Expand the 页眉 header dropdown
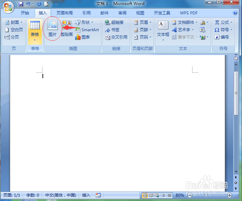The width and height of the screenshot is (242, 201). [143, 22]
